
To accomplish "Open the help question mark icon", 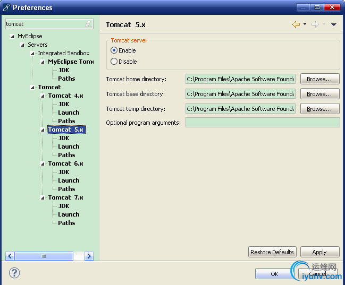I will coord(14,273).
